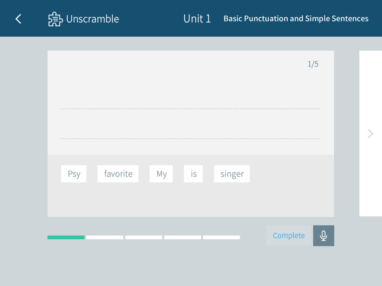Screen dimensions: 382x286
Task: Click the 1/5 question counter
Action: point(313,64)
